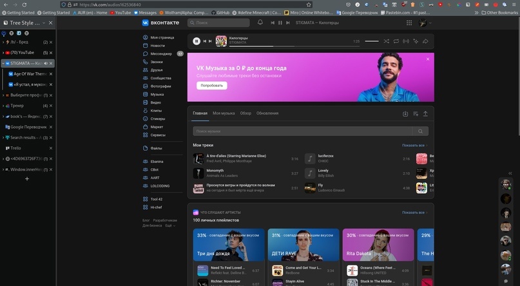Switch to the Моя музыка tab
Viewport: 520px width, 286px height.
coord(224,113)
